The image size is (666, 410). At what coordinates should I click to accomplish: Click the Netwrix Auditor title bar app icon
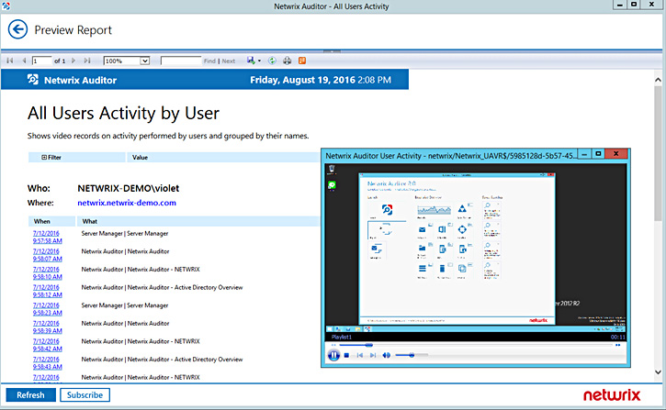[x=6, y=6]
